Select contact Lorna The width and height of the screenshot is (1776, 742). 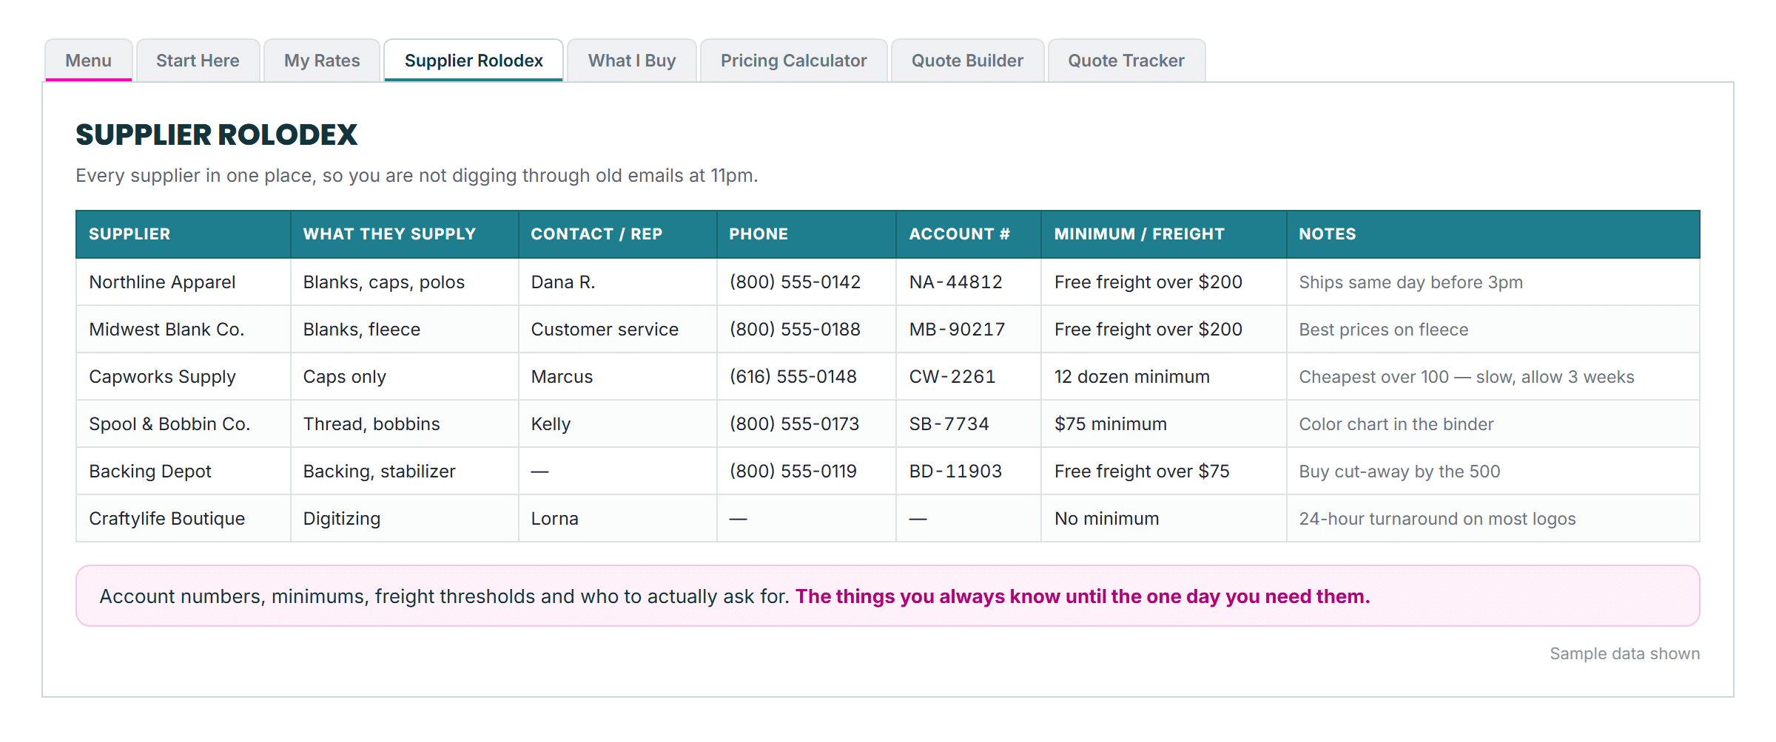pos(618,519)
